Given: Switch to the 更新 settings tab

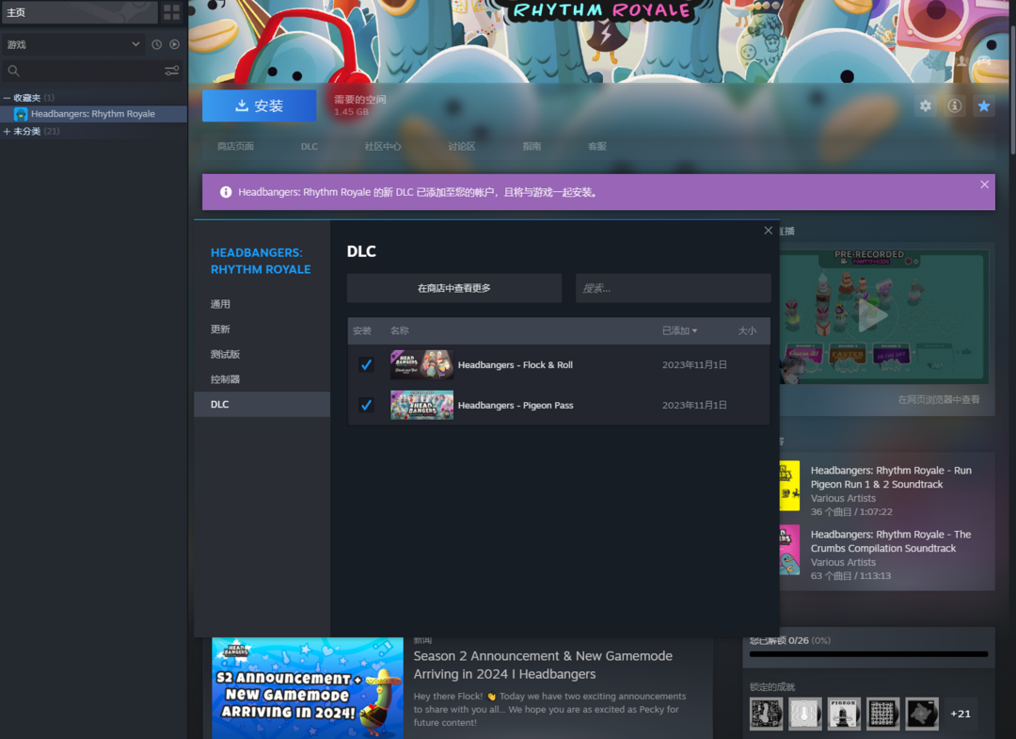Looking at the screenshot, I should (x=220, y=329).
